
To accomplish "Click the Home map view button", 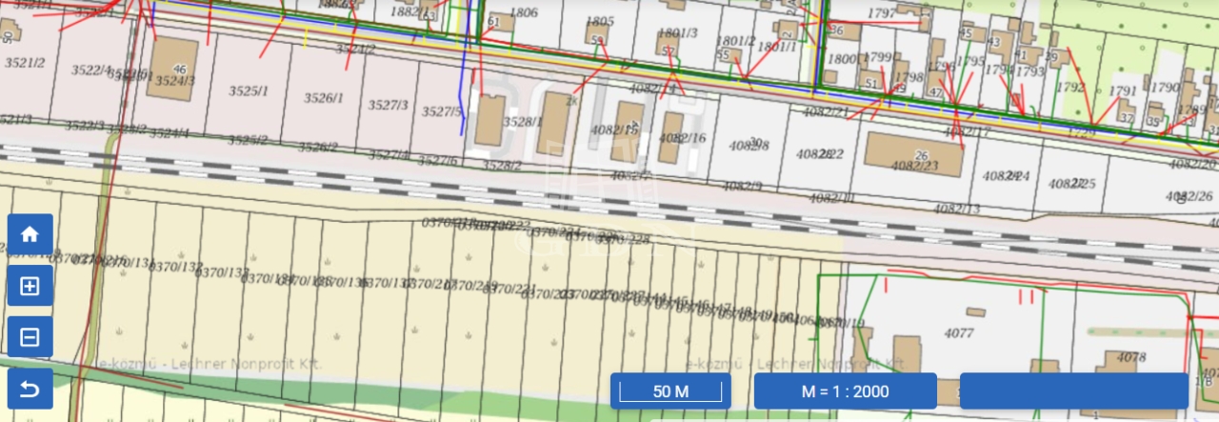I will point(30,233).
